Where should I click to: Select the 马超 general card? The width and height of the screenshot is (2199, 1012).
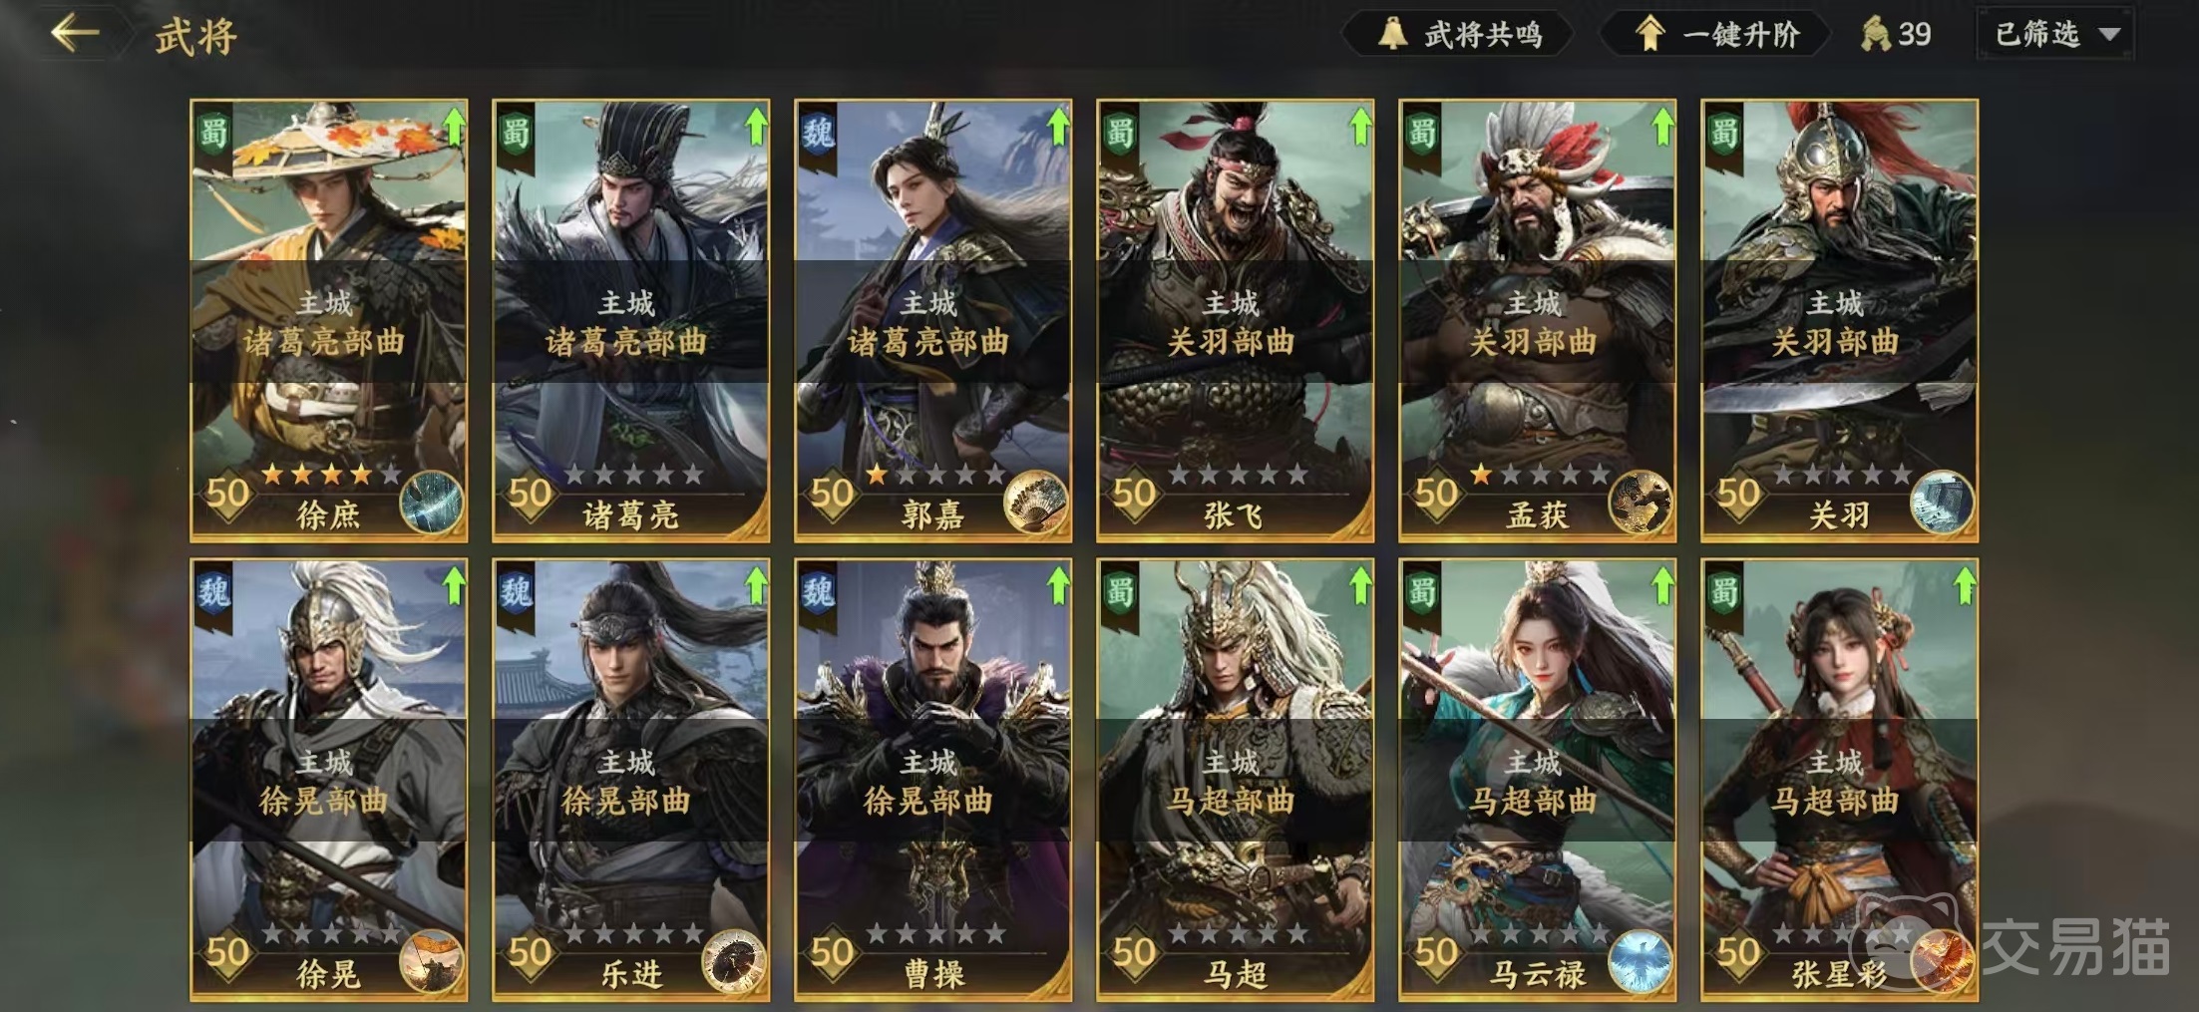pyautogui.click(x=1235, y=780)
